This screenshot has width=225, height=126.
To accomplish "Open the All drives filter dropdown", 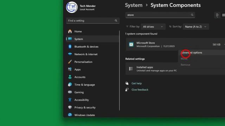I will click(x=153, y=27).
